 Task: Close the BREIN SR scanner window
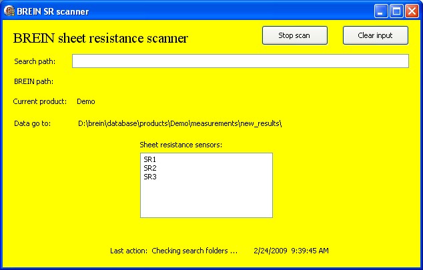coord(412,11)
